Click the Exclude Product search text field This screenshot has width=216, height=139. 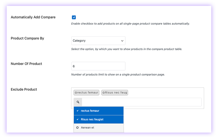141,102
